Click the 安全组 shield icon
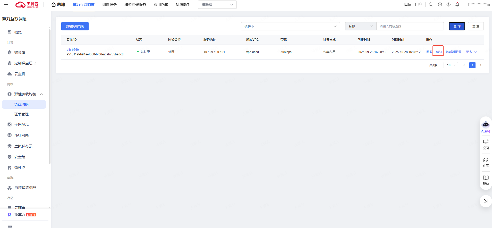 [x=10, y=157]
